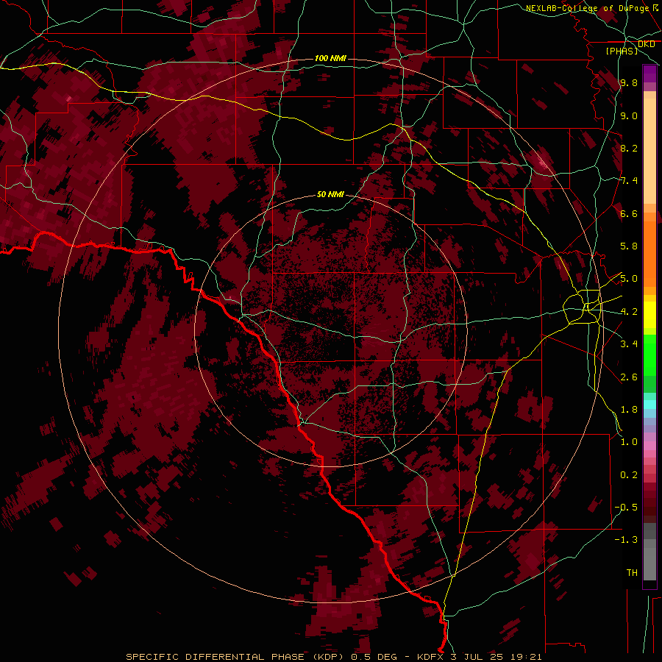Click the -0.5 legend value
The width and height of the screenshot is (662, 662).
click(626, 508)
